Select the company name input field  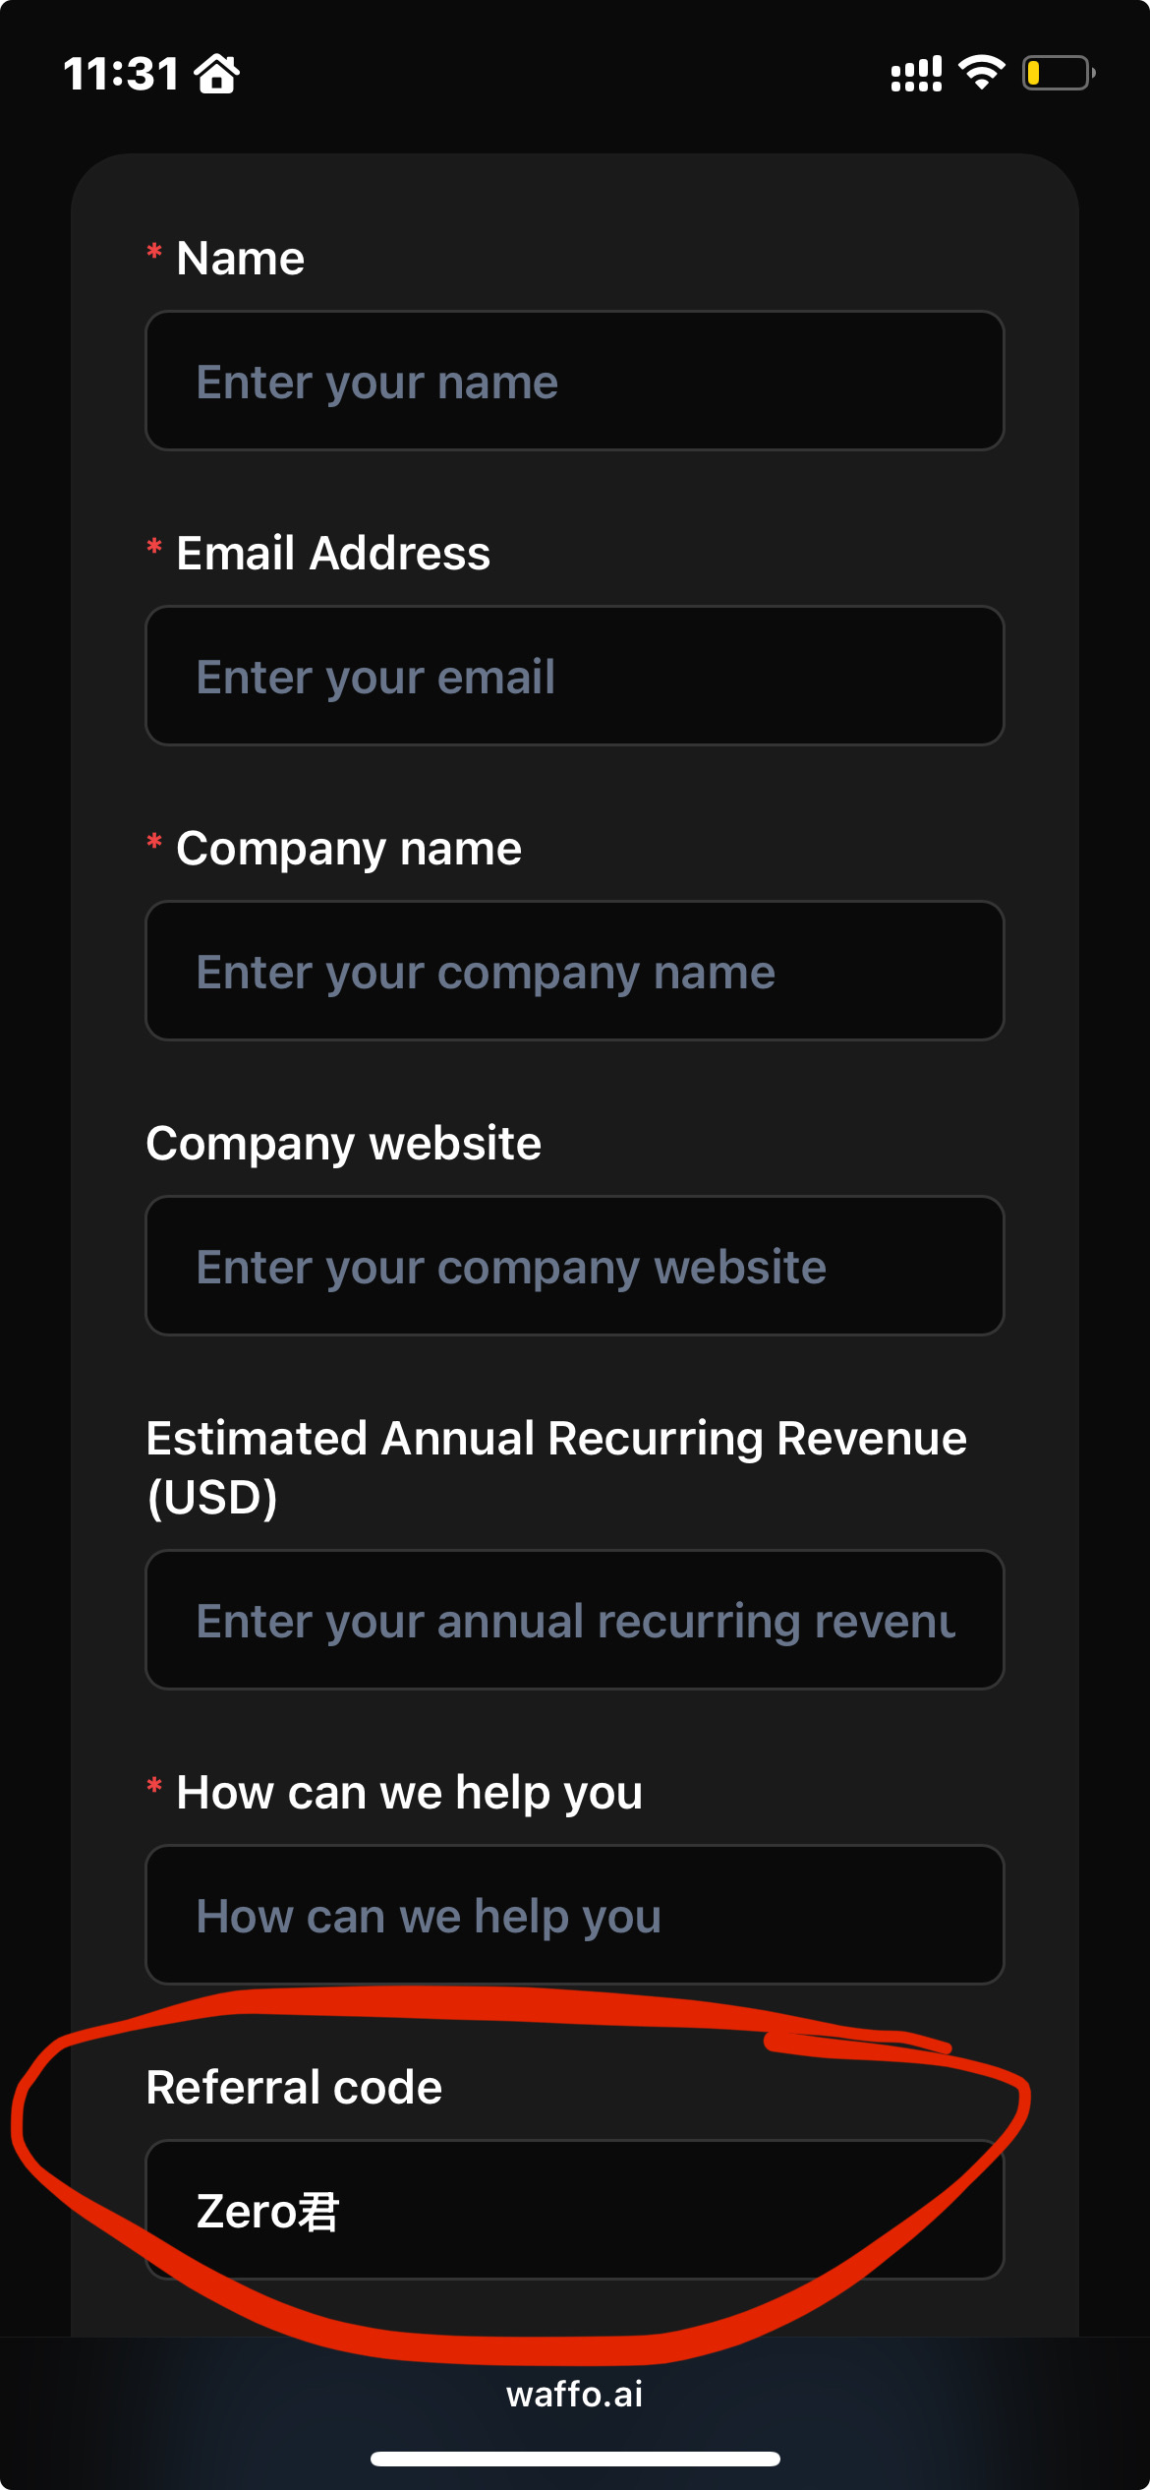click(x=575, y=972)
